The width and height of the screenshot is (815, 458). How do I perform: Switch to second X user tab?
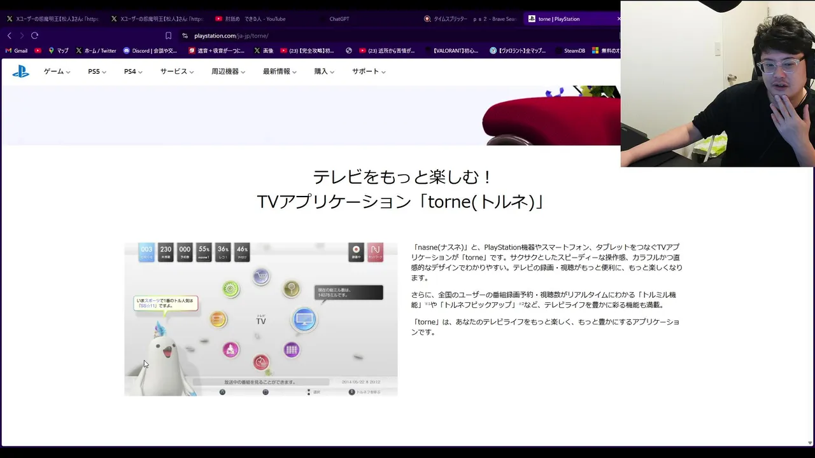pos(157,19)
